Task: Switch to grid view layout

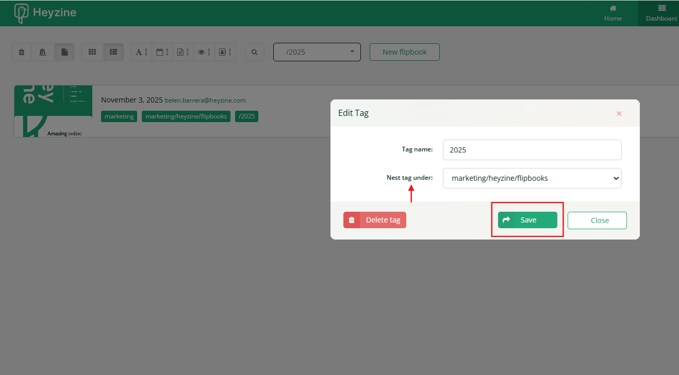Action: (92, 52)
